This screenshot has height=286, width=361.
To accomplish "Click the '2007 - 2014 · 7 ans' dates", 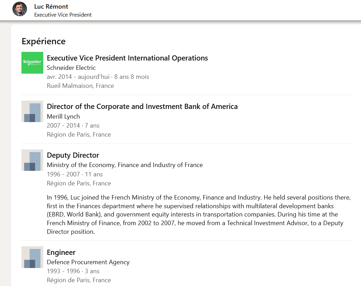I will point(73,126).
